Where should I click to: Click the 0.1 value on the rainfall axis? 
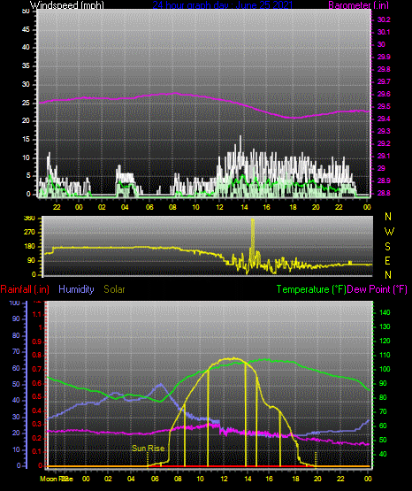pyautogui.click(x=37, y=451)
